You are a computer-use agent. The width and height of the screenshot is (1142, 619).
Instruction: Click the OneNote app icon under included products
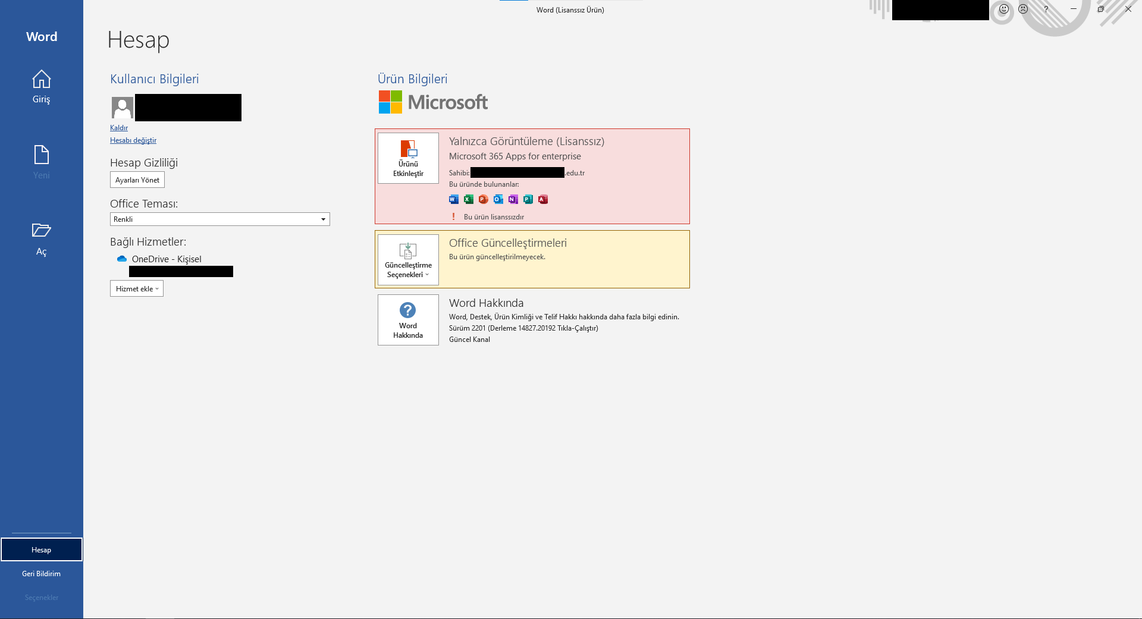coord(513,199)
